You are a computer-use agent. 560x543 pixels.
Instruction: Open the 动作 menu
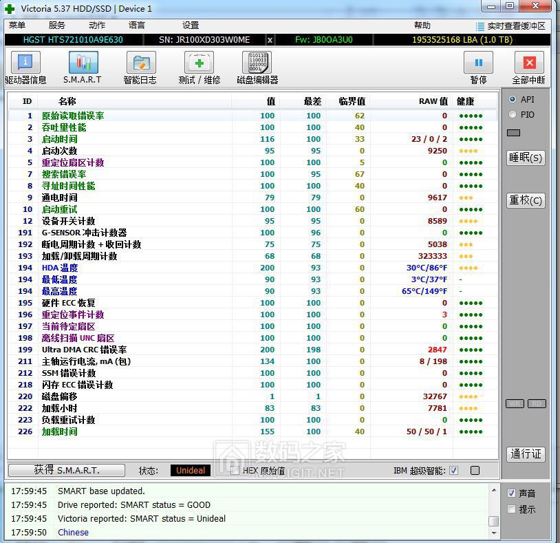97,25
